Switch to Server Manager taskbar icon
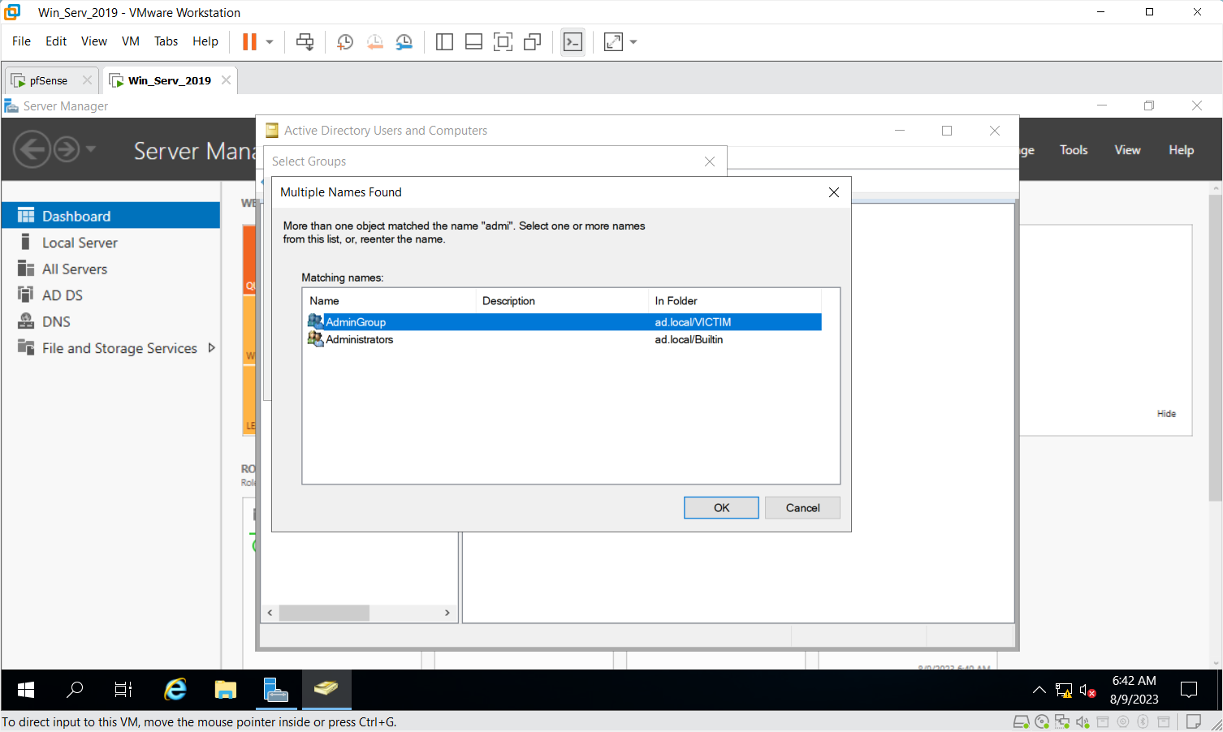 click(276, 690)
